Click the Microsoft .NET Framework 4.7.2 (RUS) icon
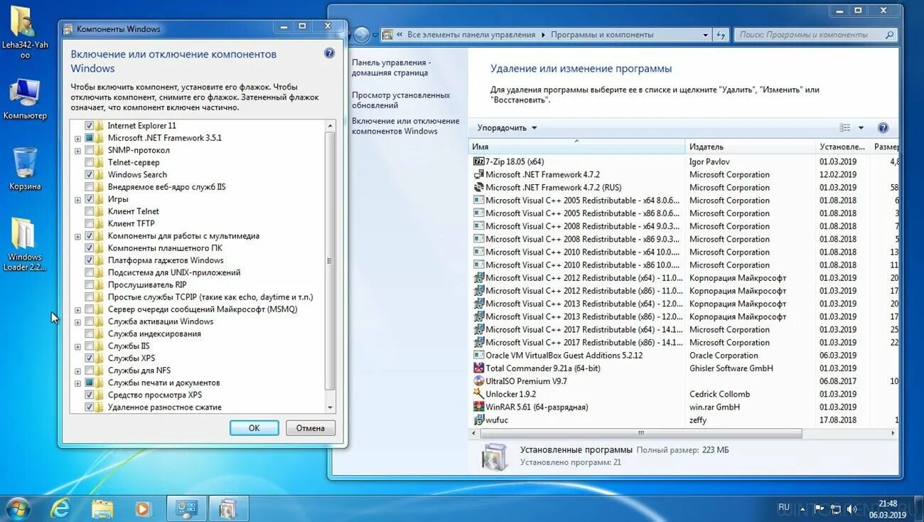This screenshot has height=522, width=924. [478, 188]
